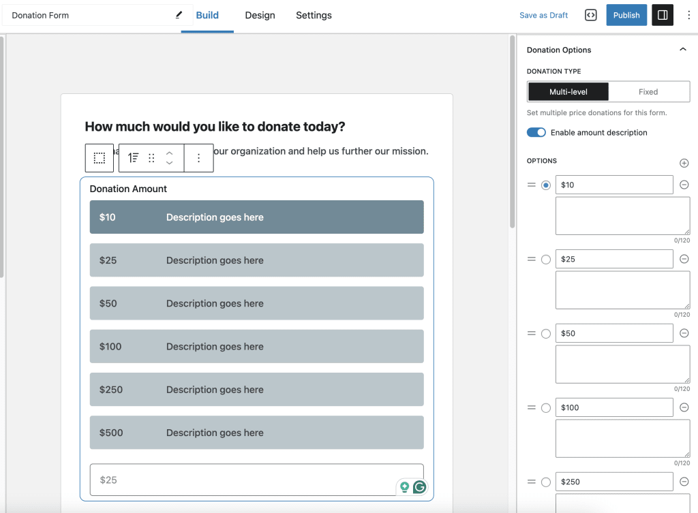698x513 pixels.
Task: Choose the $10 donation level in preview
Action: coord(257,217)
